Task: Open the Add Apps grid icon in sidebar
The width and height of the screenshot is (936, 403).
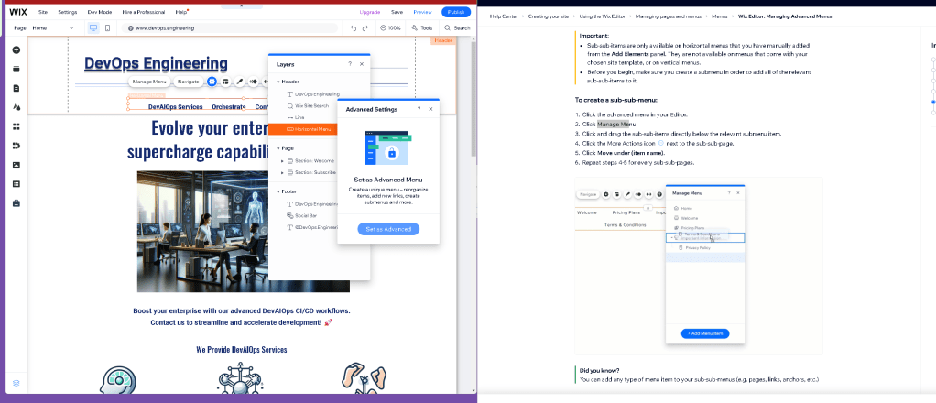Action: pyautogui.click(x=16, y=126)
